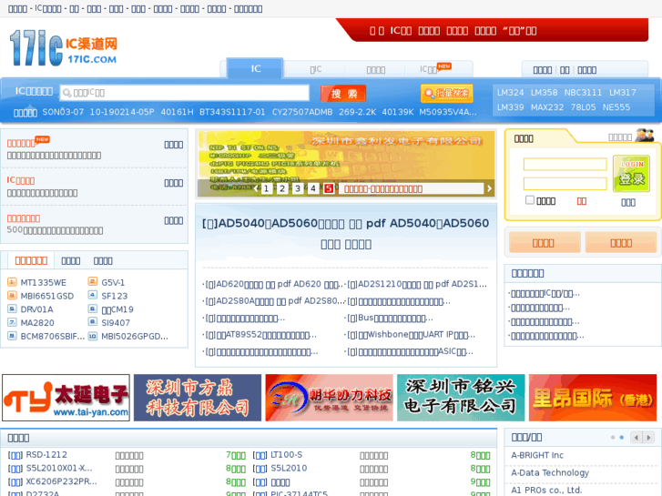Open LM358 hot search link
The image size is (662, 496).
[x=544, y=93]
